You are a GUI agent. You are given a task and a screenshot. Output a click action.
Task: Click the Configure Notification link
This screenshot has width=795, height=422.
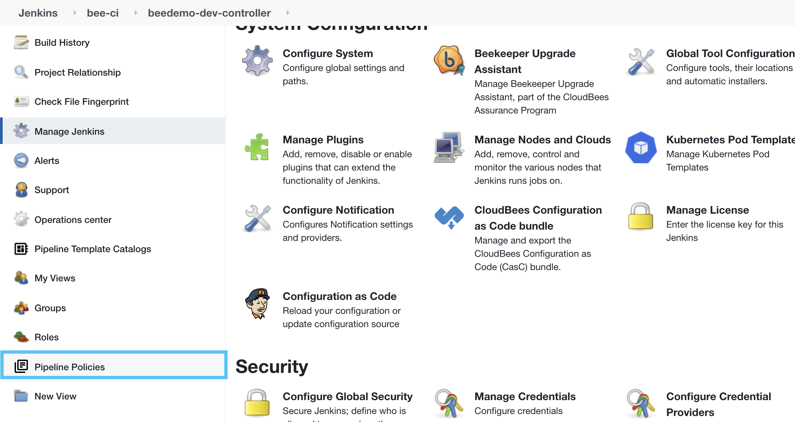338,210
